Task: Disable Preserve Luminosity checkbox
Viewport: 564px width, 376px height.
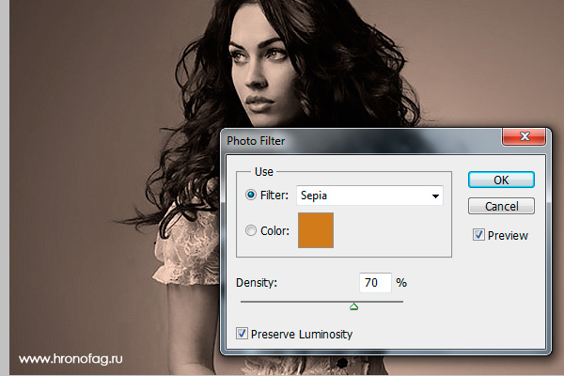Action: tap(242, 334)
